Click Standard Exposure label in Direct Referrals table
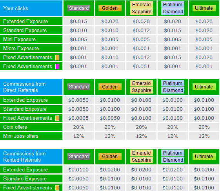Screen dimensions: 220x191 [25, 109]
